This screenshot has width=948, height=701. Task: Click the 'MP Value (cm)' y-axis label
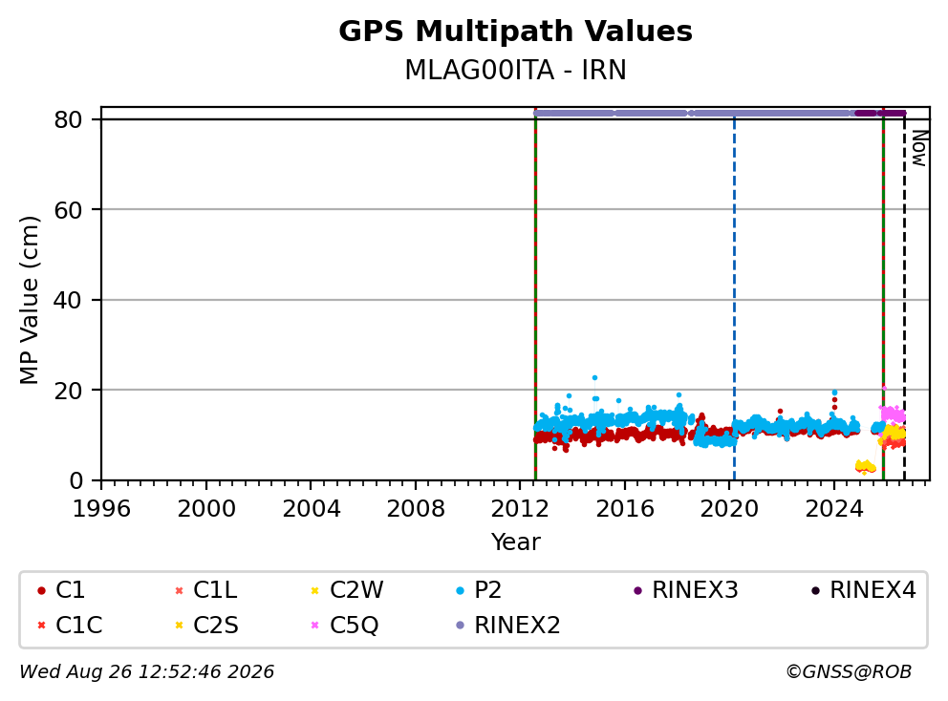[x=29, y=300]
